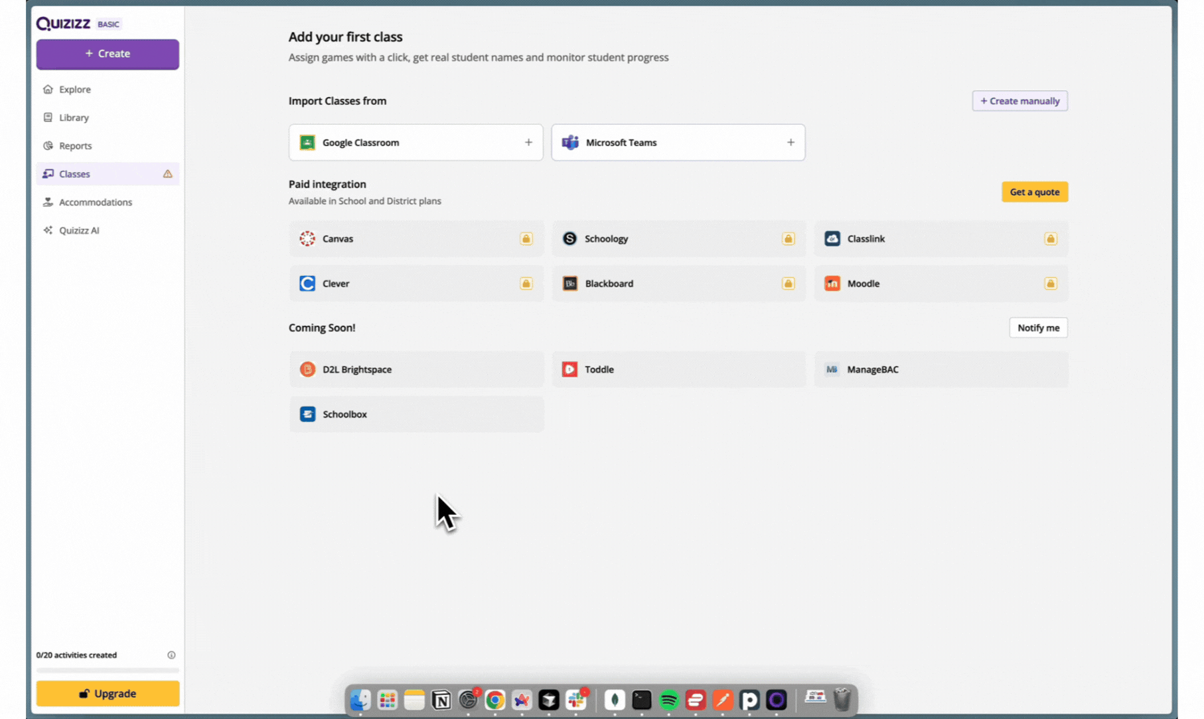Click the D2L Brightspace logo
This screenshot has height=719, width=1204.
point(307,370)
